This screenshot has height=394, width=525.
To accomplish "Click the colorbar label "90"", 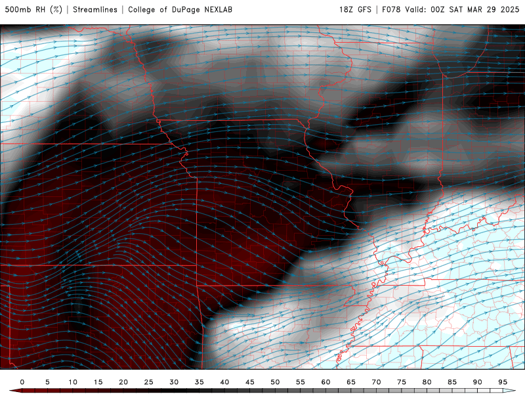I will (478, 382).
